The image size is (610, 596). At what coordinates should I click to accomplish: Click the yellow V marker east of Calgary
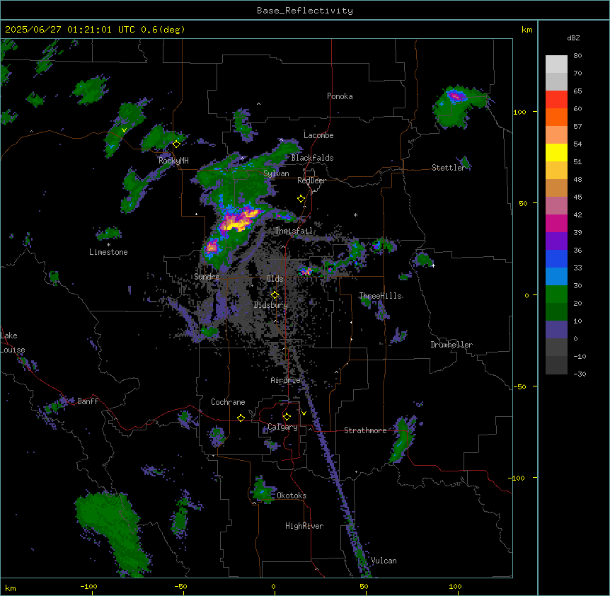point(304,413)
